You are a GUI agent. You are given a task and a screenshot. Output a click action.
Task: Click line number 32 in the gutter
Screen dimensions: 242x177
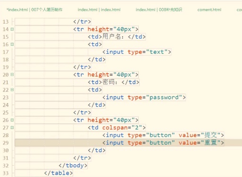6,166
